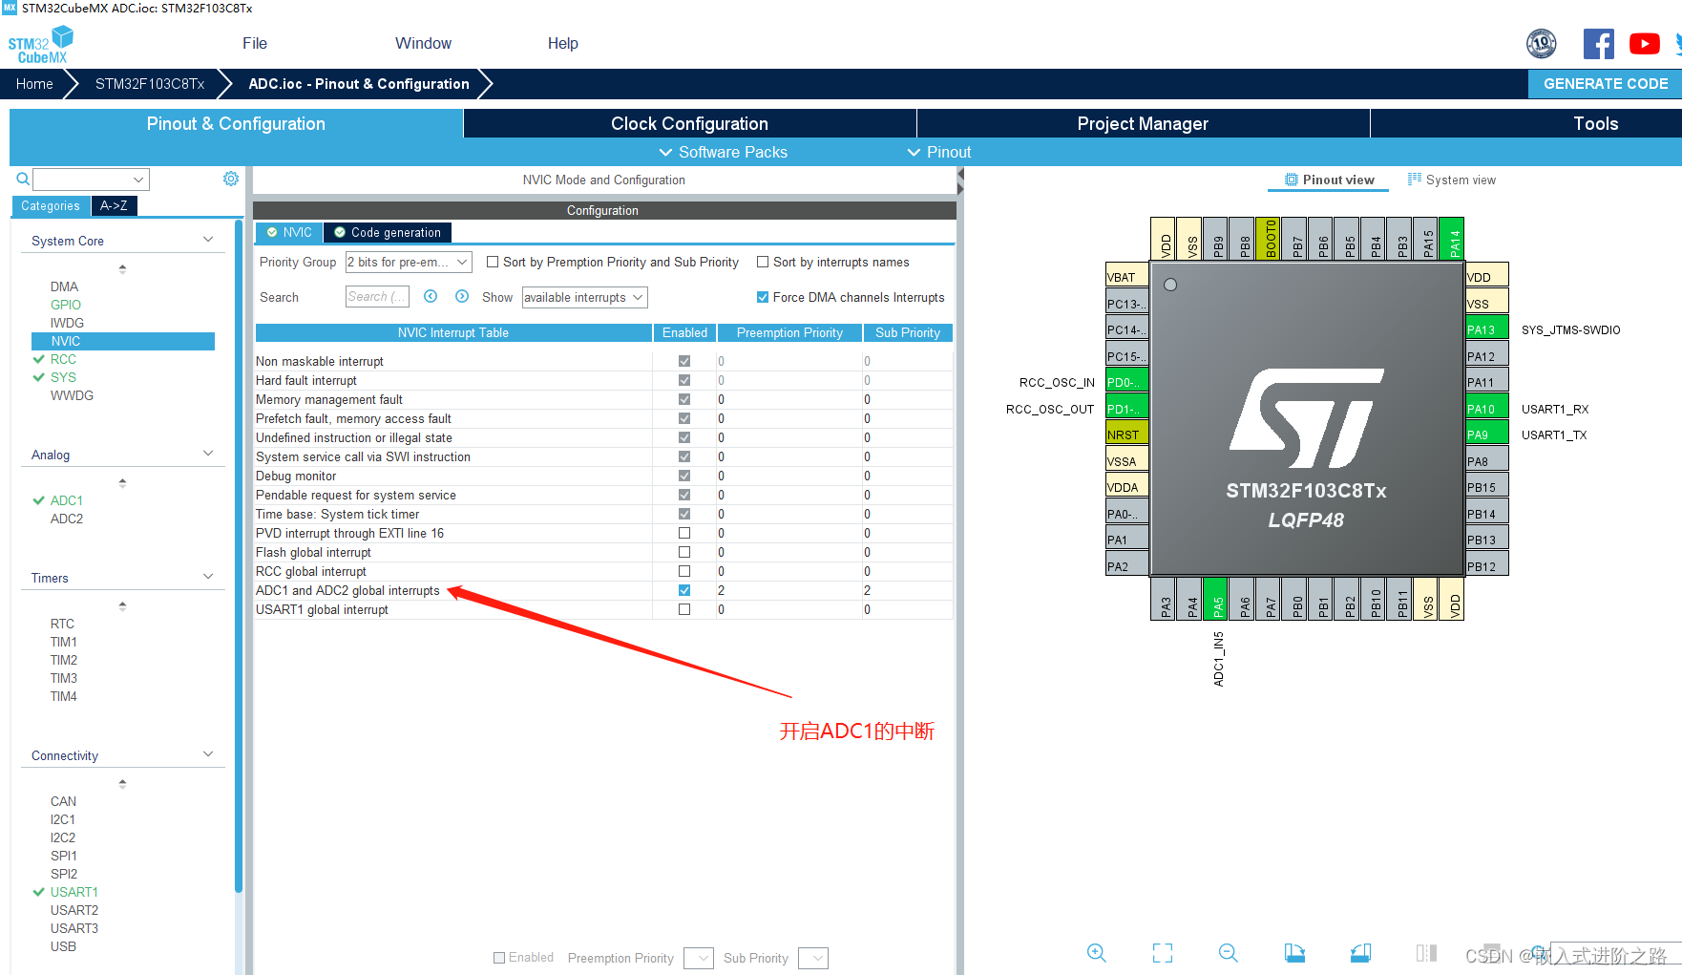Viewport: 1682px width, 975px height.
Task: Select USART1 in the Connectivity list
Action: click(74, 892)
